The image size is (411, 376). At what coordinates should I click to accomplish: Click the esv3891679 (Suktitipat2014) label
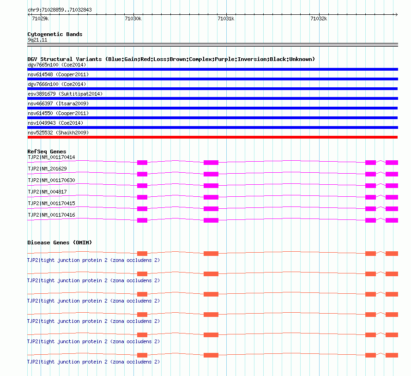[x=65, y=94]
